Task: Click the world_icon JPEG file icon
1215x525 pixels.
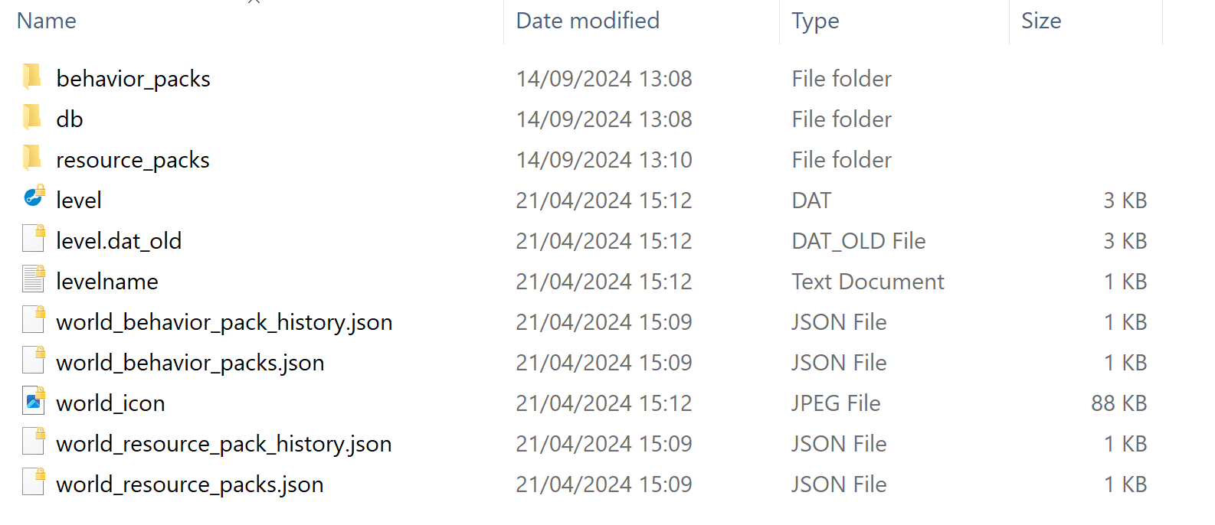Action: [x=34, y=402]
